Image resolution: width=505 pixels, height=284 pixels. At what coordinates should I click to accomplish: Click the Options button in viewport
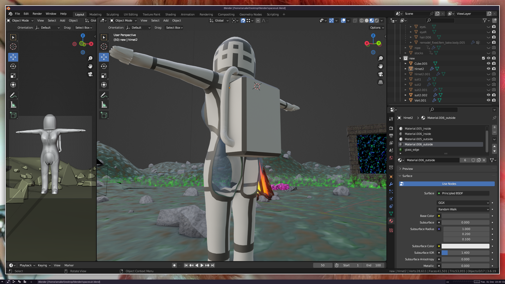point(377,28)
